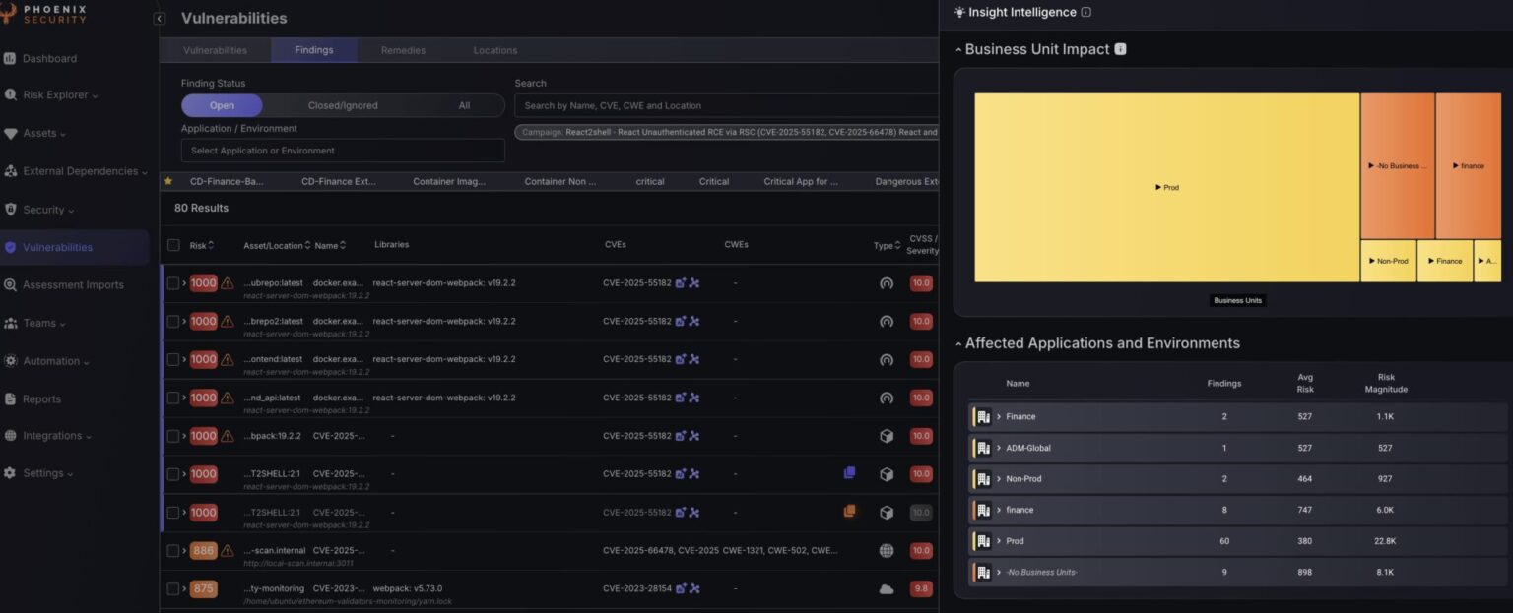1513x613 pixels.
Task: Click the yellow star favorites icon above filters
Action: (x=167, y=181)
